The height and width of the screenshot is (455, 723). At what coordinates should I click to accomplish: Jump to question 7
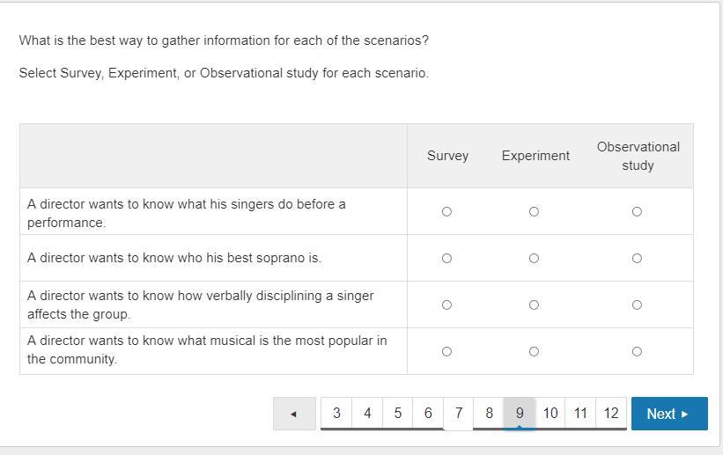tap(458, 413)
